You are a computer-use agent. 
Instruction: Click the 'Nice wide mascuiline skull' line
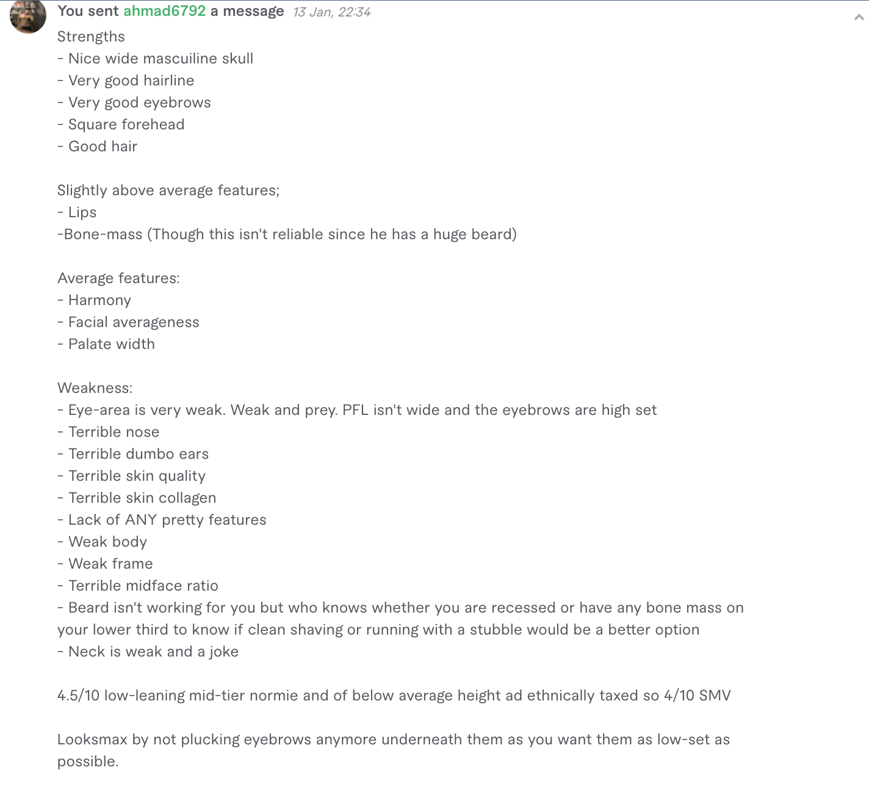coord(155,59)
